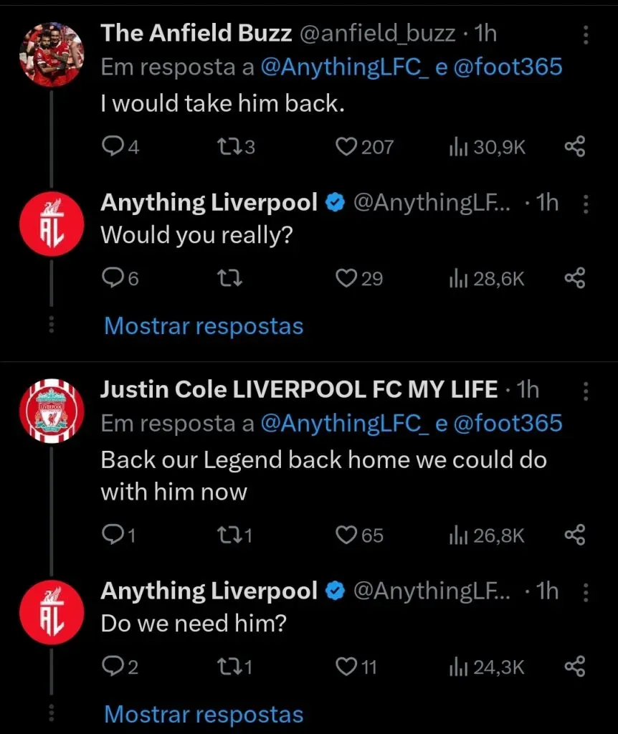Open more options on "Do we need him?" tweet
The width and height of the screenshot is (618, 734).
(x=586, y=591)
